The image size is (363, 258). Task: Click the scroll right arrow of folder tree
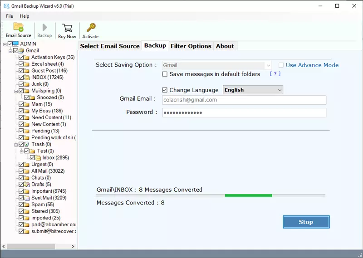pos(73,246)
